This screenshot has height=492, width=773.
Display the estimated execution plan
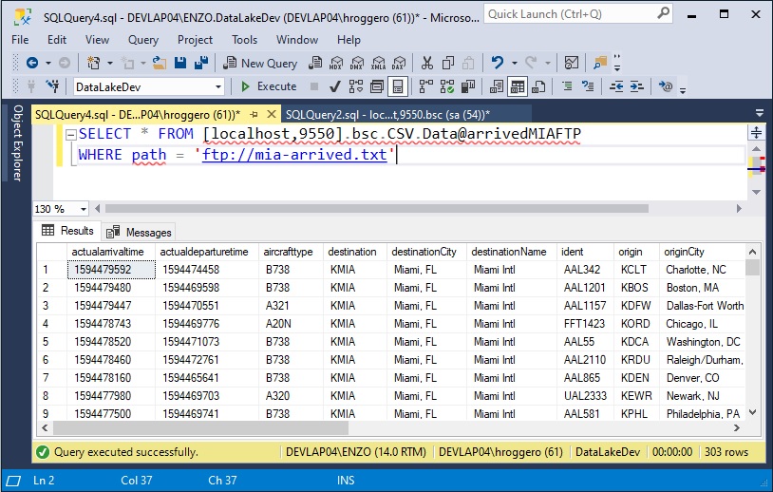[356, 86]
